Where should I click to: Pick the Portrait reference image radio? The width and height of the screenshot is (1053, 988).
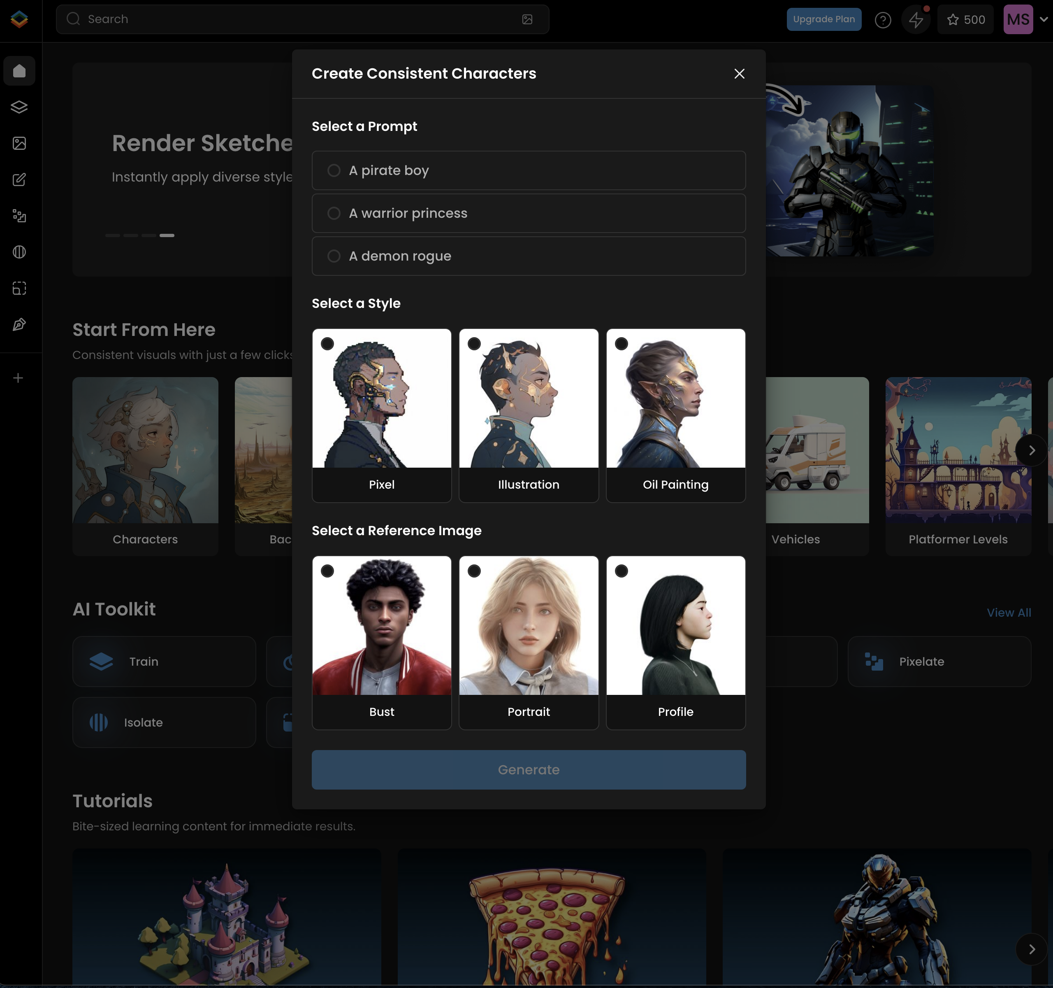pyautogui.click(x=474, y=571)
